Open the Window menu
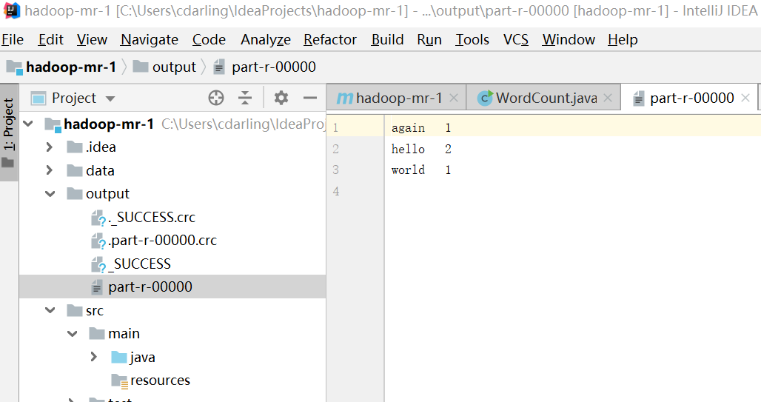 569,39
